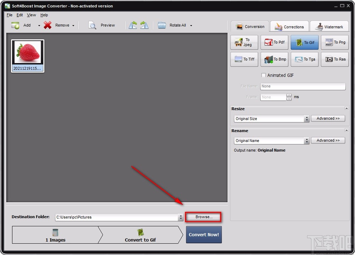This screenshot has height=255, width=355.
Task: Collapse the Rename section
Action: pos(346,130)
